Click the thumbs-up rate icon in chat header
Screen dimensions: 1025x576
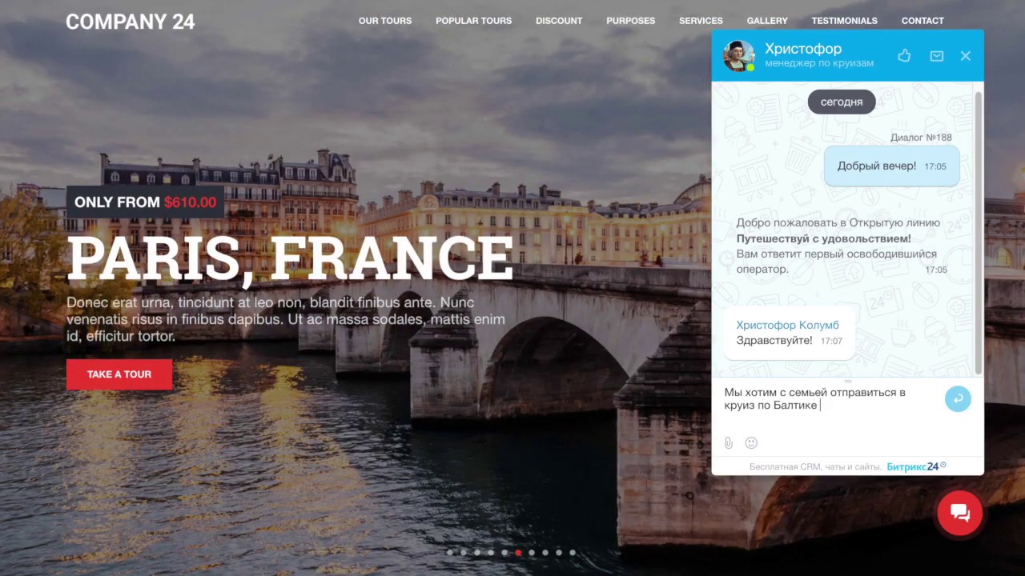coord(904,56)
